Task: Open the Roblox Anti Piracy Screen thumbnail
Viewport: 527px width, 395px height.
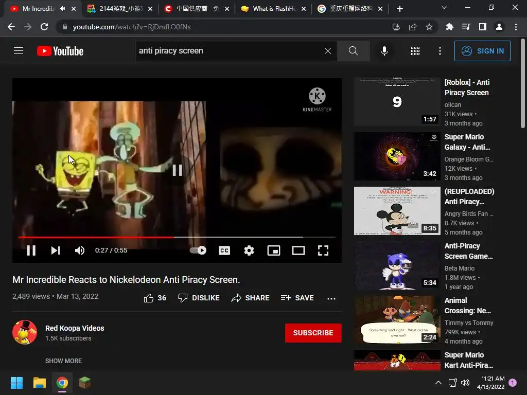Action: tap(397, 101)
